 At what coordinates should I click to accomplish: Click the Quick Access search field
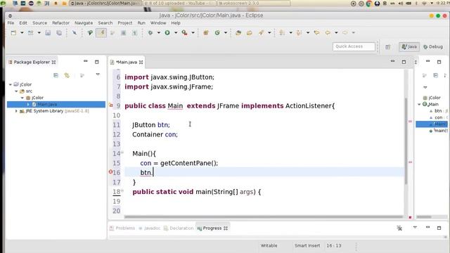pos(354,46)
